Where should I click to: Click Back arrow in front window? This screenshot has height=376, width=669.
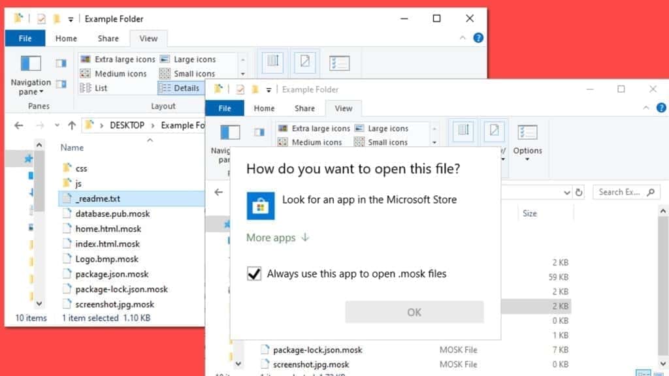[218, 193]
